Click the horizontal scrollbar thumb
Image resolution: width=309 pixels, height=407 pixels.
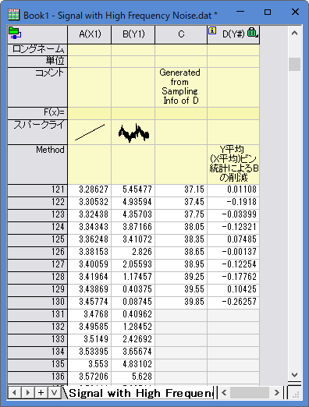pyautogui.click(x=250, y=392)
